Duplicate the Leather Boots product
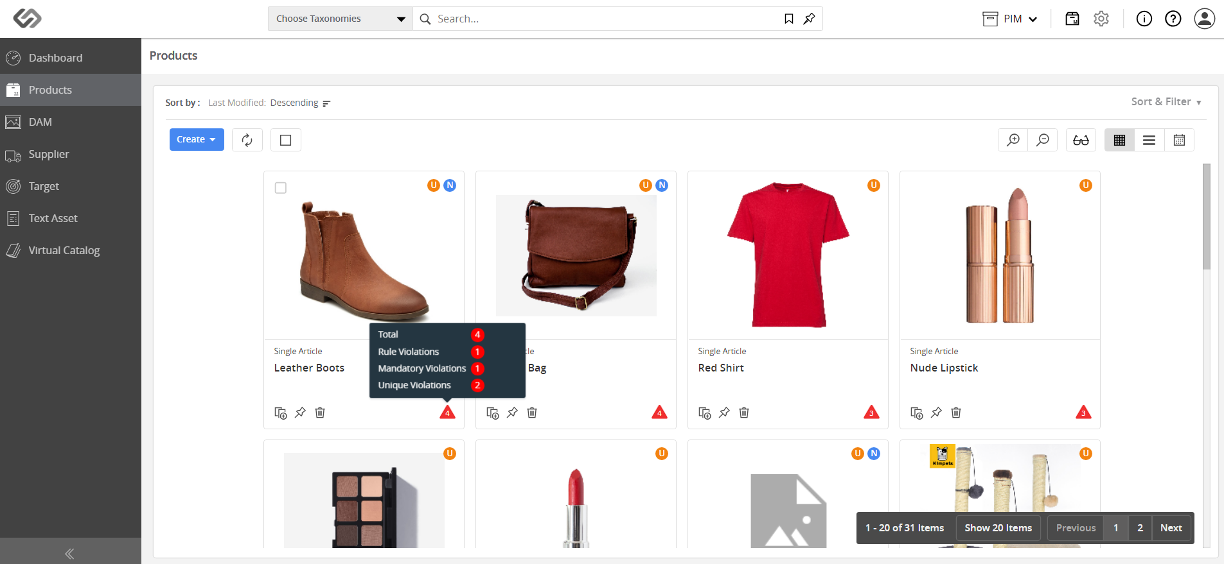 (x=281, y=413)
